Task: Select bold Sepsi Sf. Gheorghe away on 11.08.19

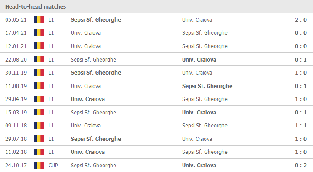Action: [207, 86]
